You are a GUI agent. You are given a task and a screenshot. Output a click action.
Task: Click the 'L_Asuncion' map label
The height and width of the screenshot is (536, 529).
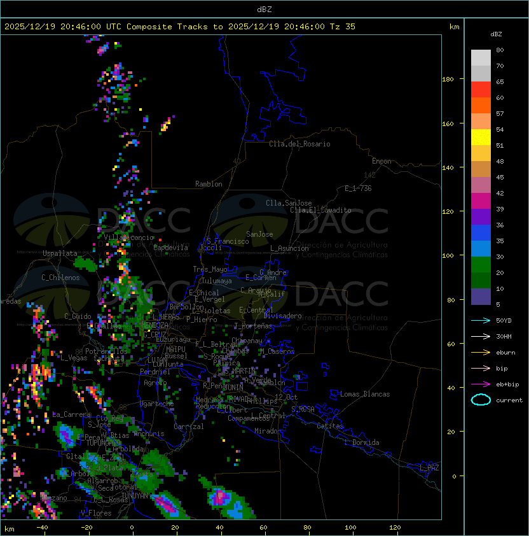point(289,248)
